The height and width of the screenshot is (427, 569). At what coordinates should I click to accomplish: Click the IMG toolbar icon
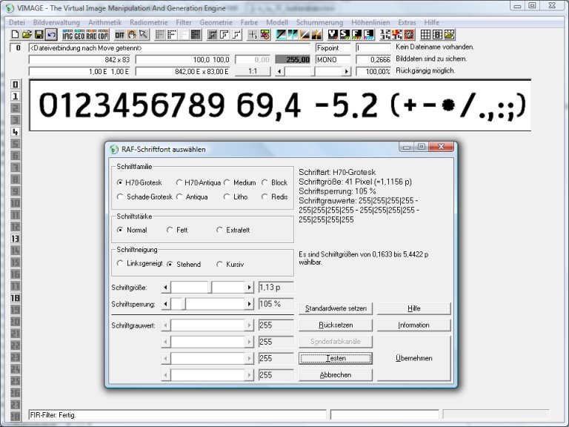click(x=67, y=35)
